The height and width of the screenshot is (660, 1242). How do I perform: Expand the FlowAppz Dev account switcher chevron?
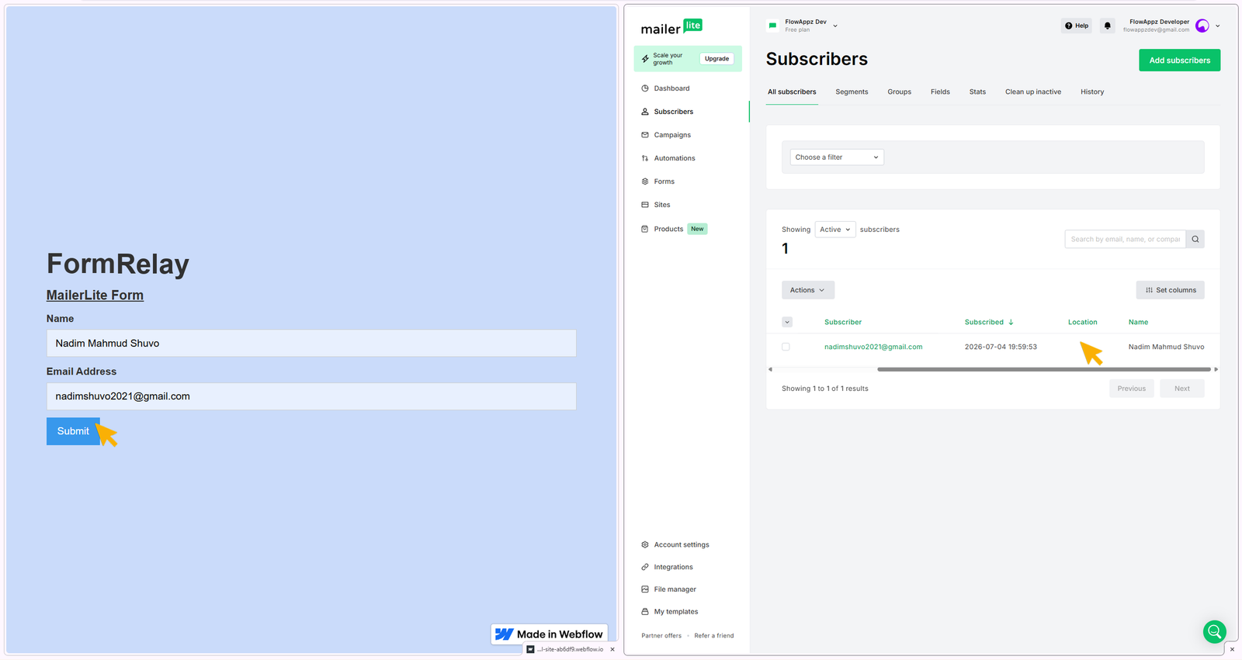point(835,26)
